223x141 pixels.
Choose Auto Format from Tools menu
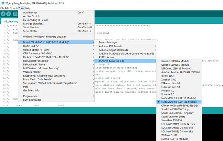click(56, 13)
